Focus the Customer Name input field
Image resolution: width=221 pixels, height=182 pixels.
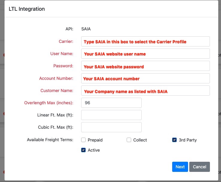(x=145, y=91)
